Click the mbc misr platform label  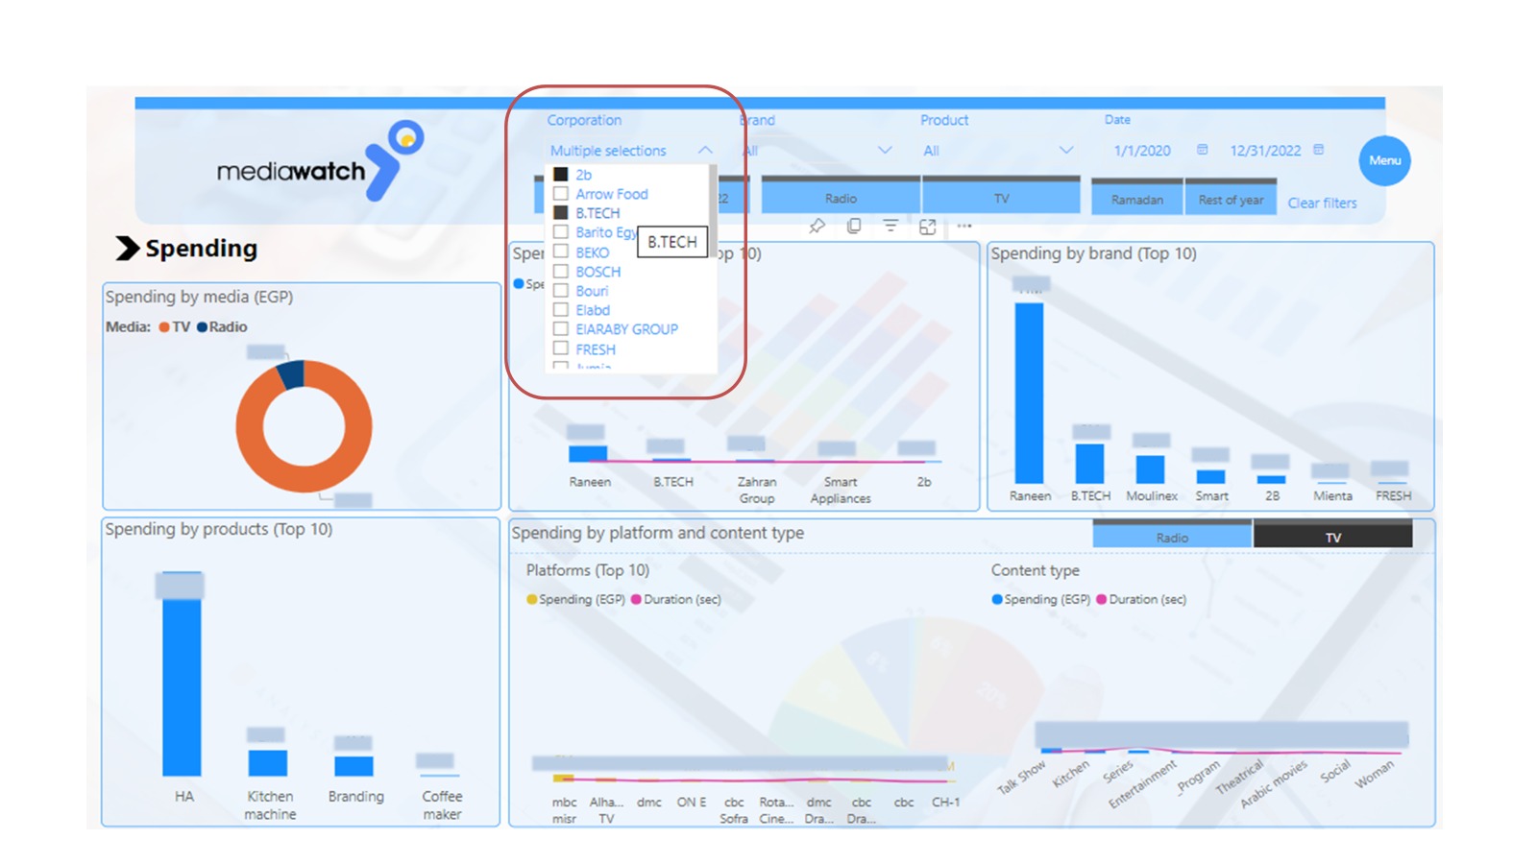click(x=565, y=810)
